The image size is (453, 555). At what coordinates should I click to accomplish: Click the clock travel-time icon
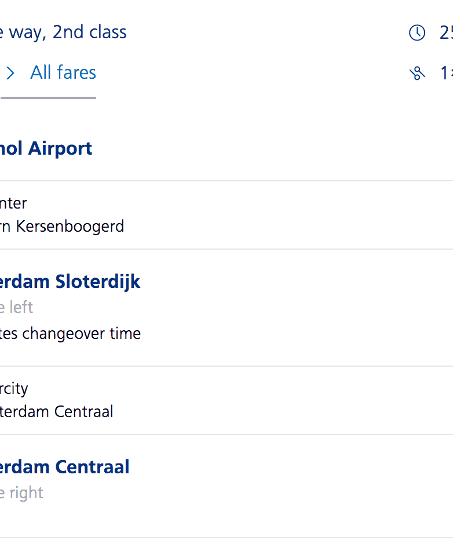417,33
